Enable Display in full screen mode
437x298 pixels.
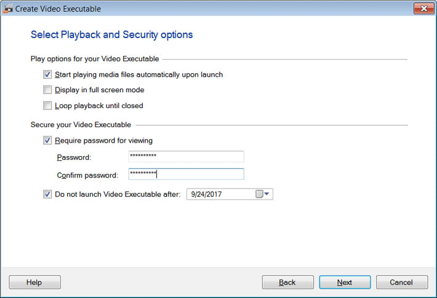coord(48,90)
